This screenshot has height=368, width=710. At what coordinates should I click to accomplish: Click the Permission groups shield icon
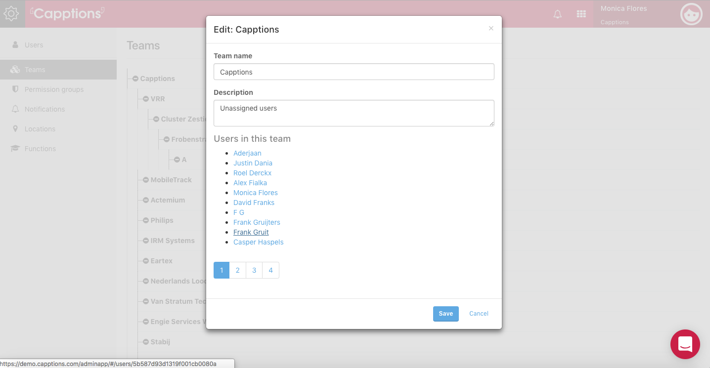15,89
